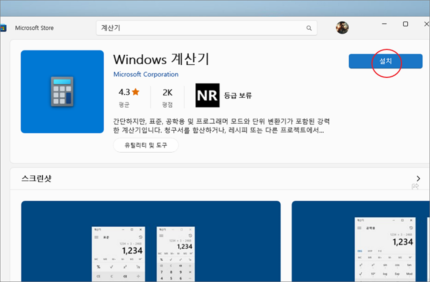Minimize the Microsoft Store window
The image size is (430, 282).
pyautogui.click(x=385, y=24)
